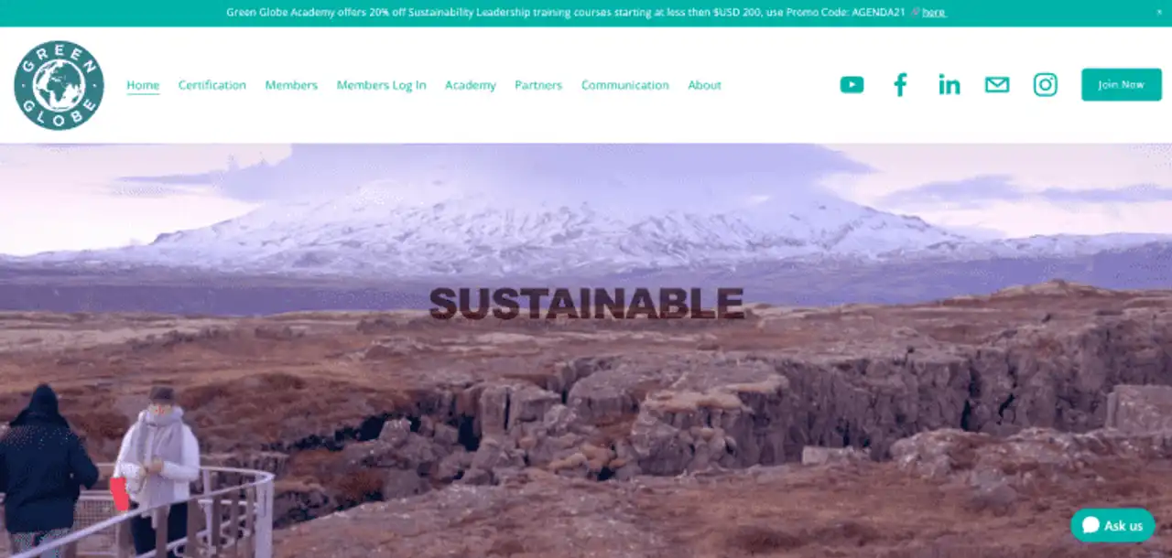Screen dimensions: 1172x558
Task: Go to the About menu item
Action: coord(705,85)
